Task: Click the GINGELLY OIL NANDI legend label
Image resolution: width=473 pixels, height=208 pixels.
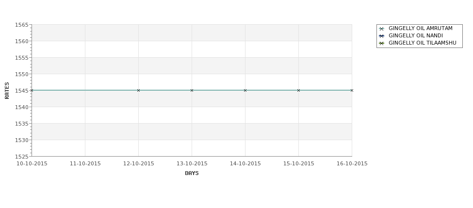Action: tap(416, 35)
